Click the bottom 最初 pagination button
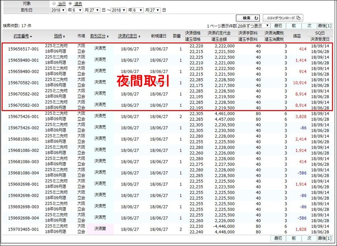 [x=278, y=238]
